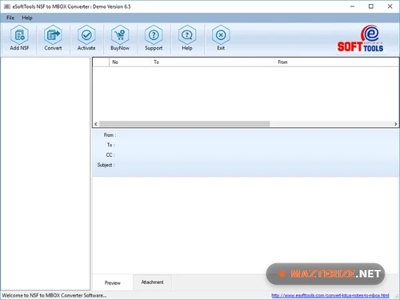The image size is (400, 300).
Task: Click the Welcome status bar message
Action: coord(55,295)
